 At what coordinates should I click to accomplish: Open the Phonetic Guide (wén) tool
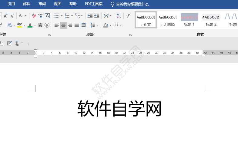click(x=41, y=16)
